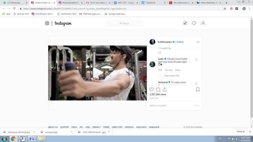Click Show all downloads button
This screenshot has width=253, height=142.
pos(241,131)
